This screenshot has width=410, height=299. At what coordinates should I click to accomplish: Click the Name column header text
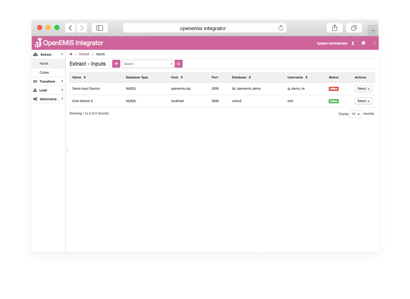pos(77,77)
